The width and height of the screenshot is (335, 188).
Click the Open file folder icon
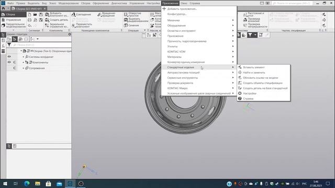coord(35,15)
